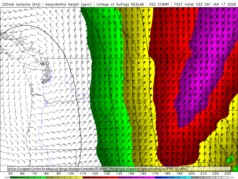Select the bright magenta swatch just before dark blue

pos(152,178)
